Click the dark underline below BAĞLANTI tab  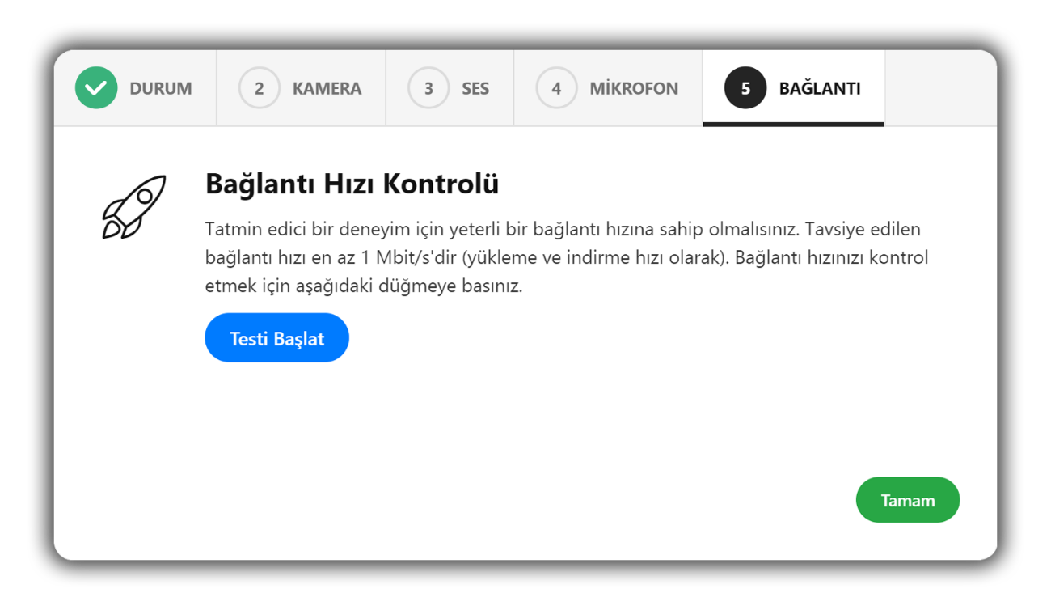794,125
